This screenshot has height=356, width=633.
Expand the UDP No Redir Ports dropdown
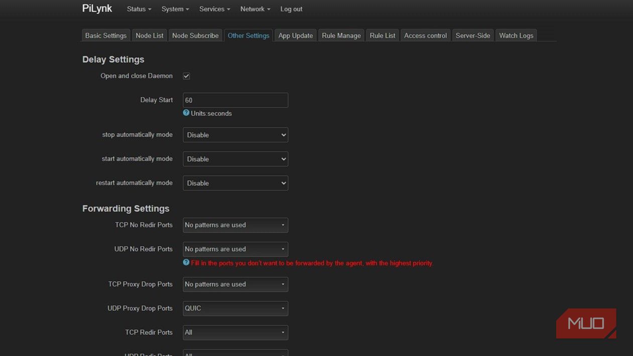[235, 249]
